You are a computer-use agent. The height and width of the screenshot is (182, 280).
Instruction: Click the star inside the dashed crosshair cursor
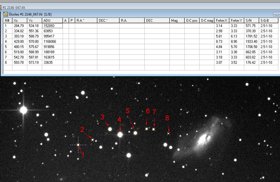78,145
